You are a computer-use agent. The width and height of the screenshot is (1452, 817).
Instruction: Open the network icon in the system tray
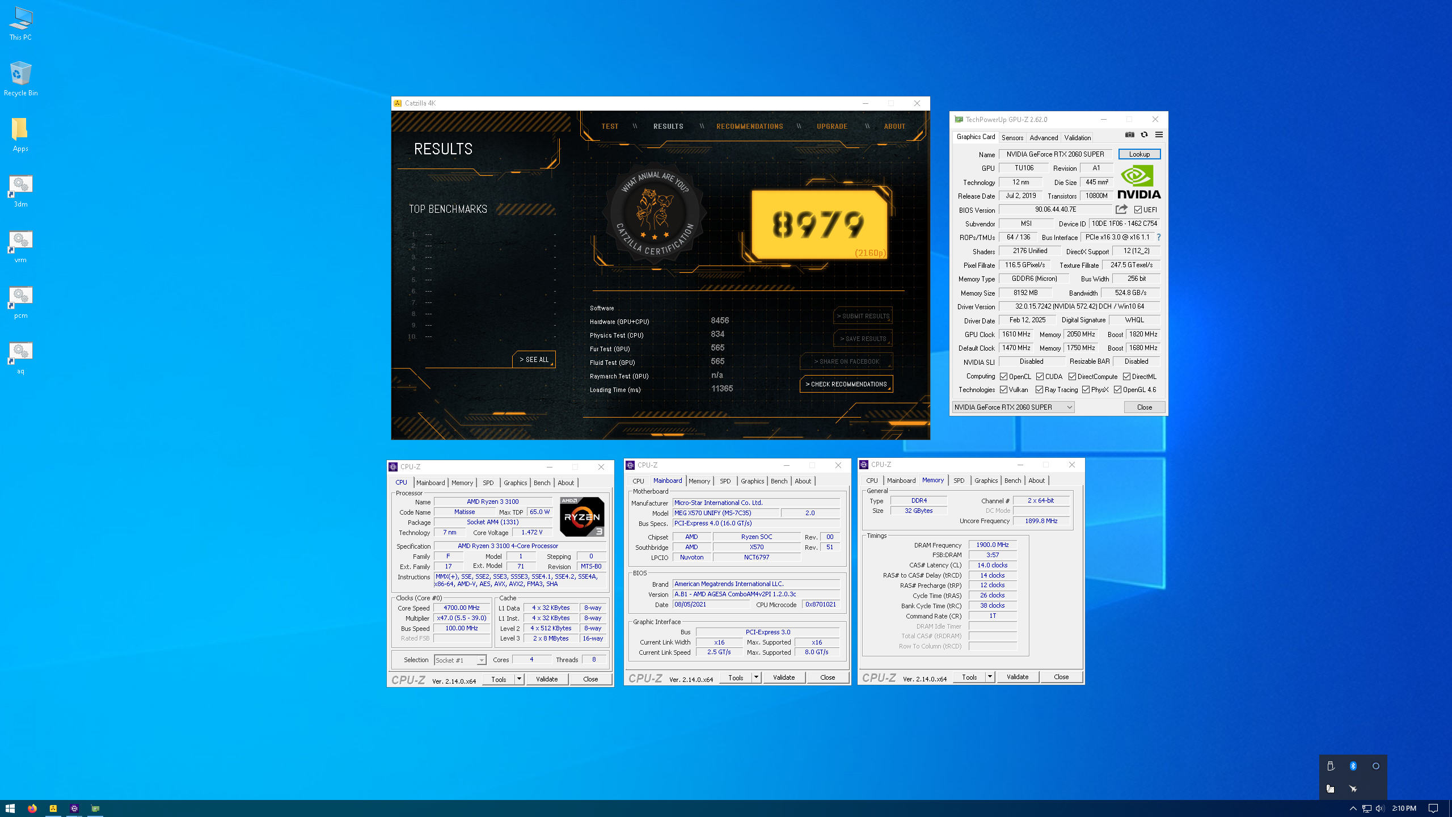click(1366, 808)
